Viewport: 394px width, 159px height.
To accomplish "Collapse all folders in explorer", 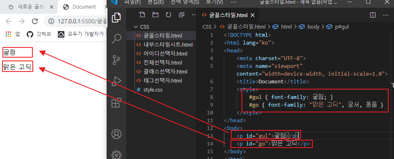I will [x=182, y=15].
